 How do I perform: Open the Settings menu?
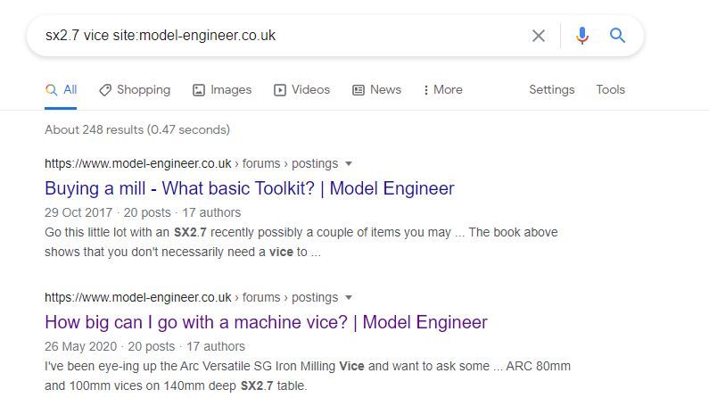552,90
